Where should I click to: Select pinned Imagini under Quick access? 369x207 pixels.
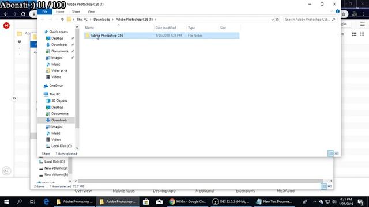(x=57, y=57)
